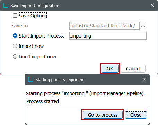
Task: Click the Process started status message
Action: click(43, 101)
